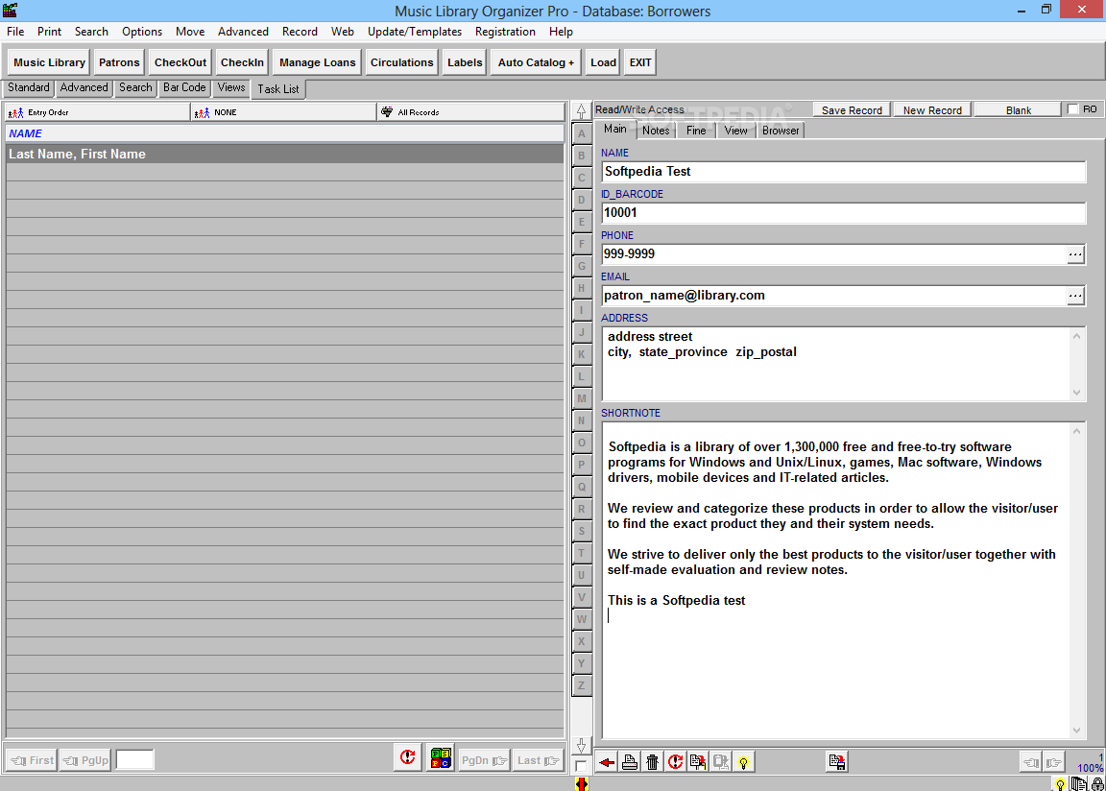Click the Blank button
The height and width of the screenshot is (791, 1106).
pyautogui.click(x=1019, y=110)
